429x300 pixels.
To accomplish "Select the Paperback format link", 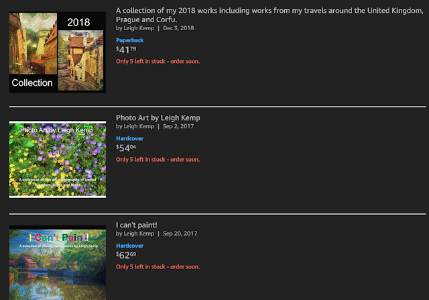I will coord(130,40).
